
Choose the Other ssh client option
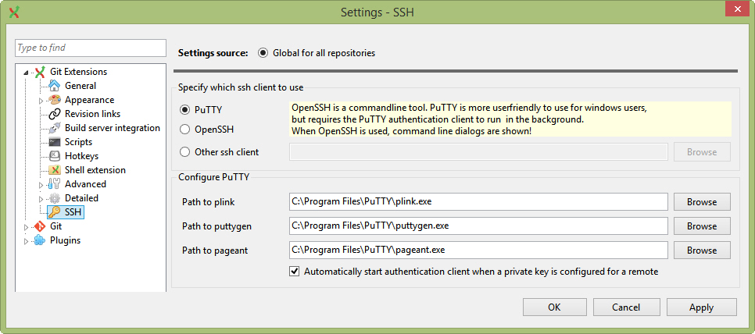pos(185,152)
